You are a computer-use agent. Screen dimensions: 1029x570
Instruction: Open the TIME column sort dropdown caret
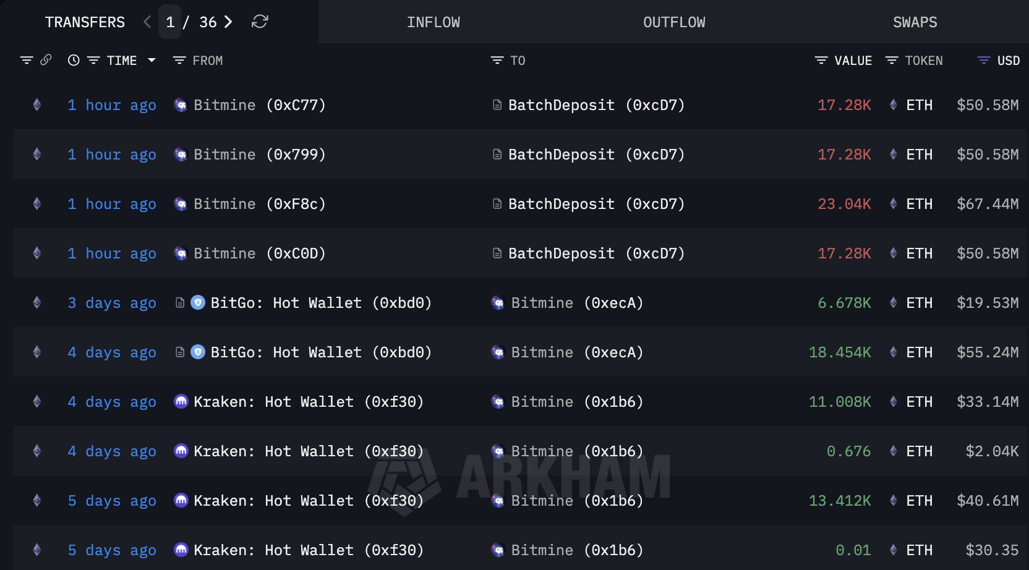(x=152, y=60)
